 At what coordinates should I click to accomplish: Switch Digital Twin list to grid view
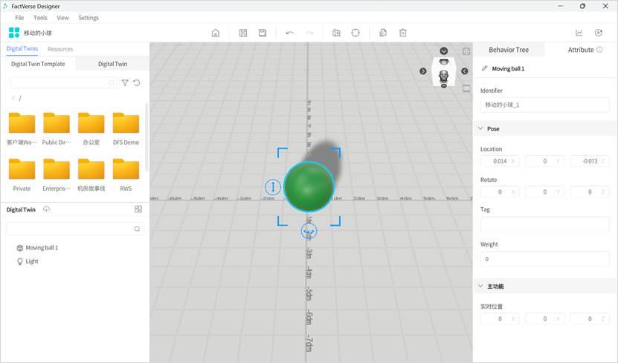[x=138, y=209]
